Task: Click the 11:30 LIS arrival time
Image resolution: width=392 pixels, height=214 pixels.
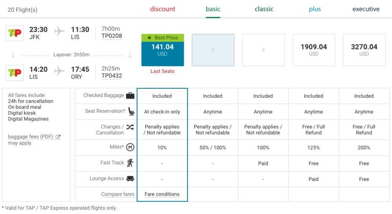Action: [x=80, y=29]
